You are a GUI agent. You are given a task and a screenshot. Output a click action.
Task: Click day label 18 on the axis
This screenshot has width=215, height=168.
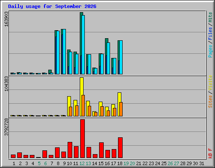click(120, 163)
